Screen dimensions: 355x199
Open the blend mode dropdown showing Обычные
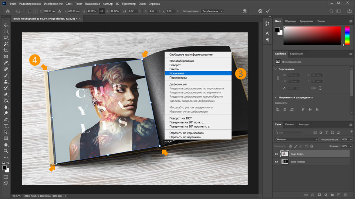pos(296,140)
